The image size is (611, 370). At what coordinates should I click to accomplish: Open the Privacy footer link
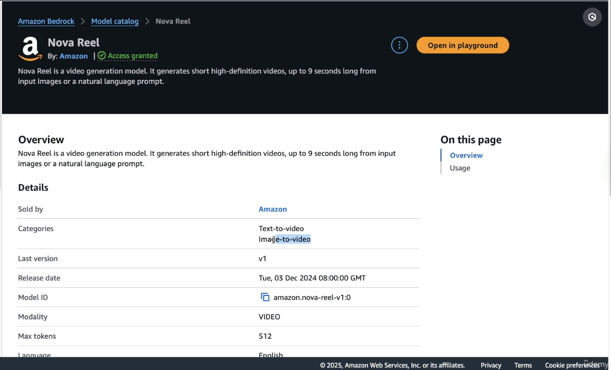(x=491, y=365)
